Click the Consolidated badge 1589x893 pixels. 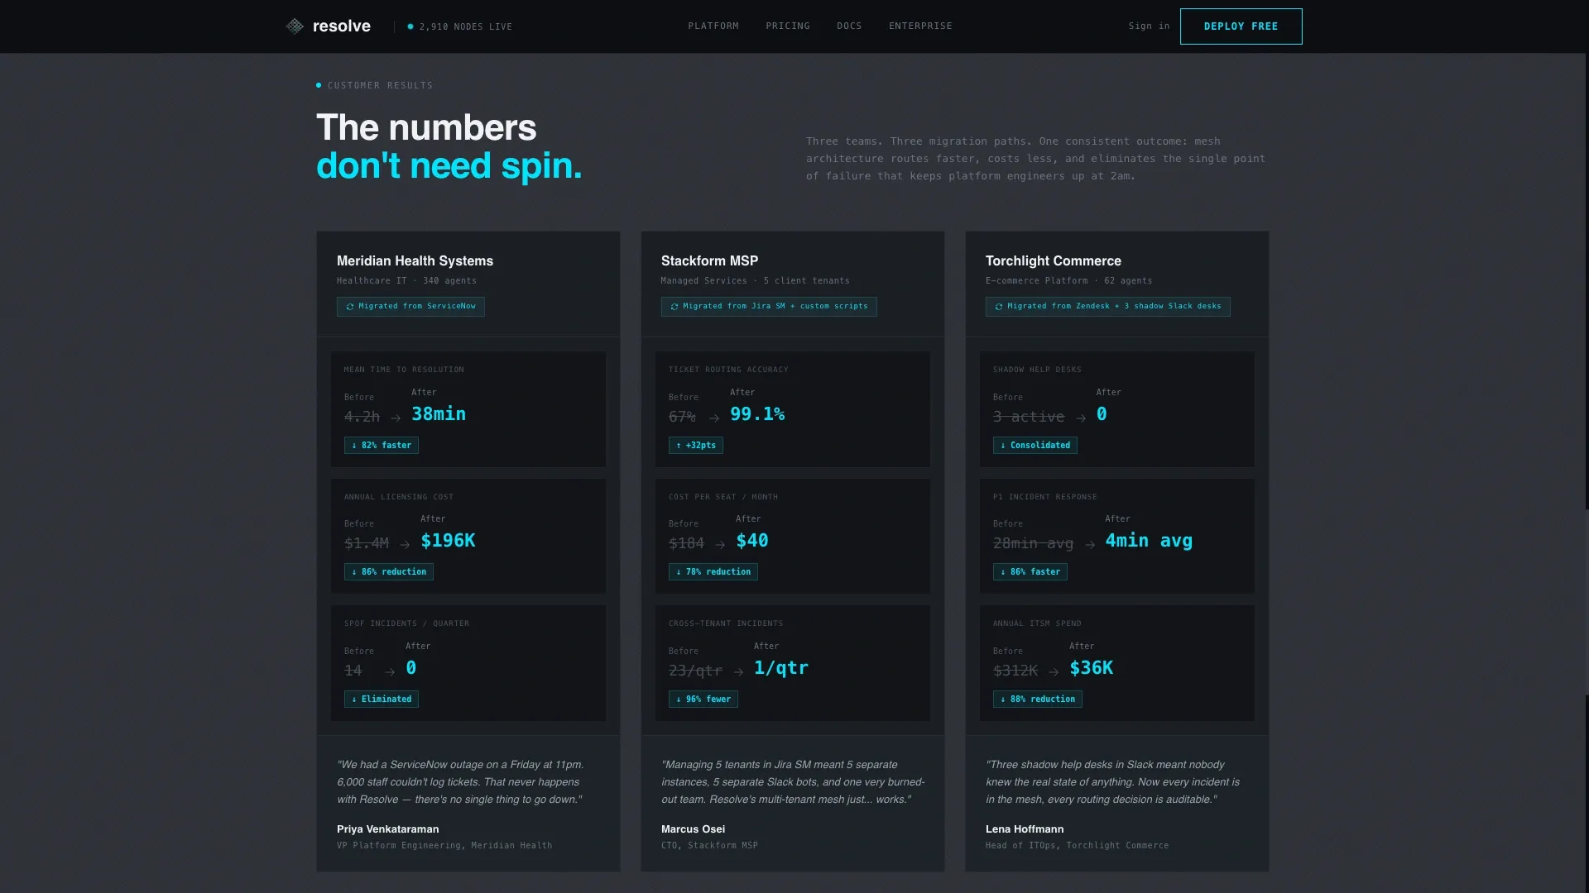[x=1035, y=446]
